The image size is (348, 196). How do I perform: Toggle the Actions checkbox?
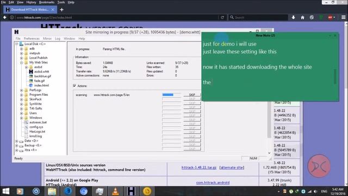click(x=74, y=85)
